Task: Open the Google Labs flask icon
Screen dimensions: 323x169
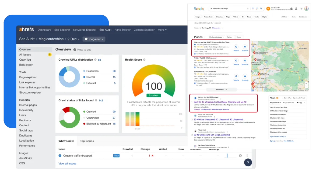Action: tap(296, 9)
